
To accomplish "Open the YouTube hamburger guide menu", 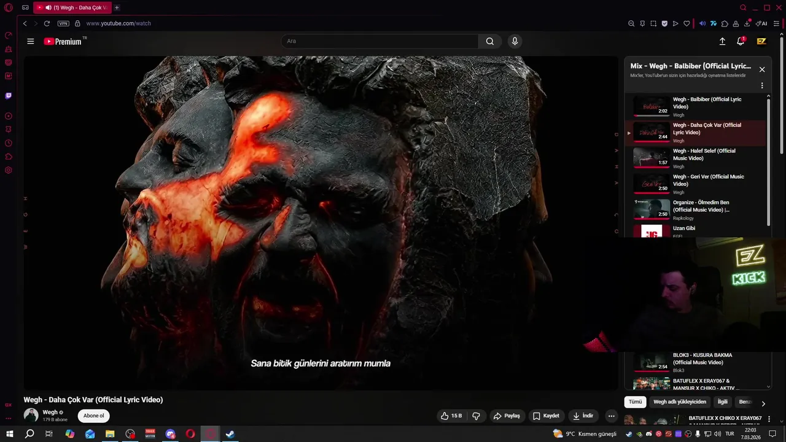I will [31, 41].
